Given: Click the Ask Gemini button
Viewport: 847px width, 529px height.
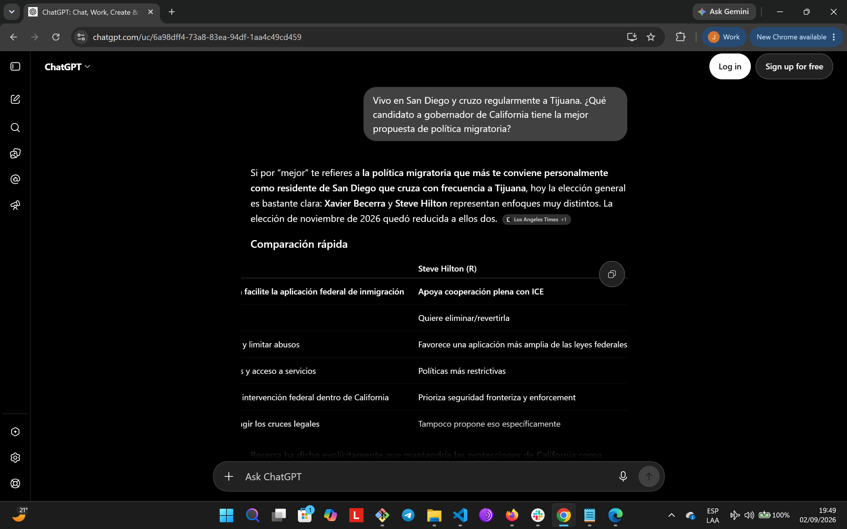Looking at the screenshot, I should (x=724, y=12).
